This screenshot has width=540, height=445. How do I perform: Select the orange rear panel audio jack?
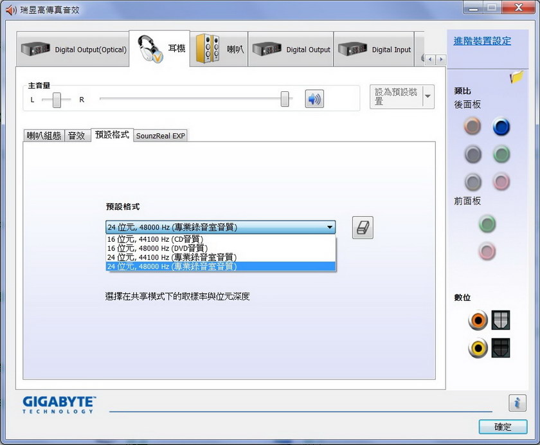click(x=473, y=126)
